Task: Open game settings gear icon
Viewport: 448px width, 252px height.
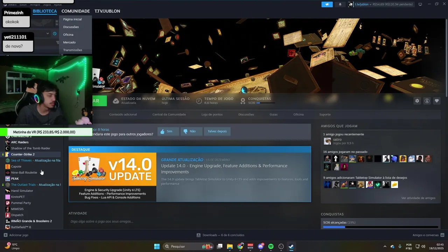Action: (417, 101)
